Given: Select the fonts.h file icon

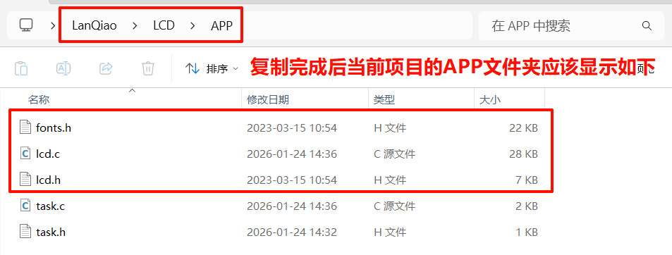Looking at the screenshot, I should [25, 127].
